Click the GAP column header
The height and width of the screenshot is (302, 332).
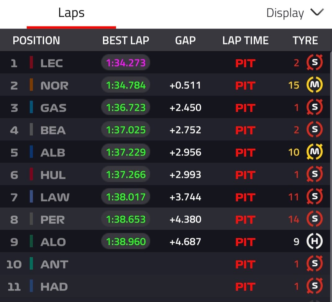186,40
